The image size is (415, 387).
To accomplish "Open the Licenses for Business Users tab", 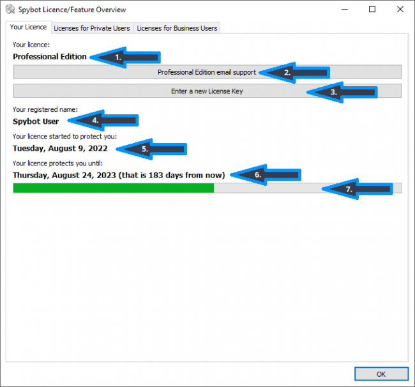I will [177, 28].
